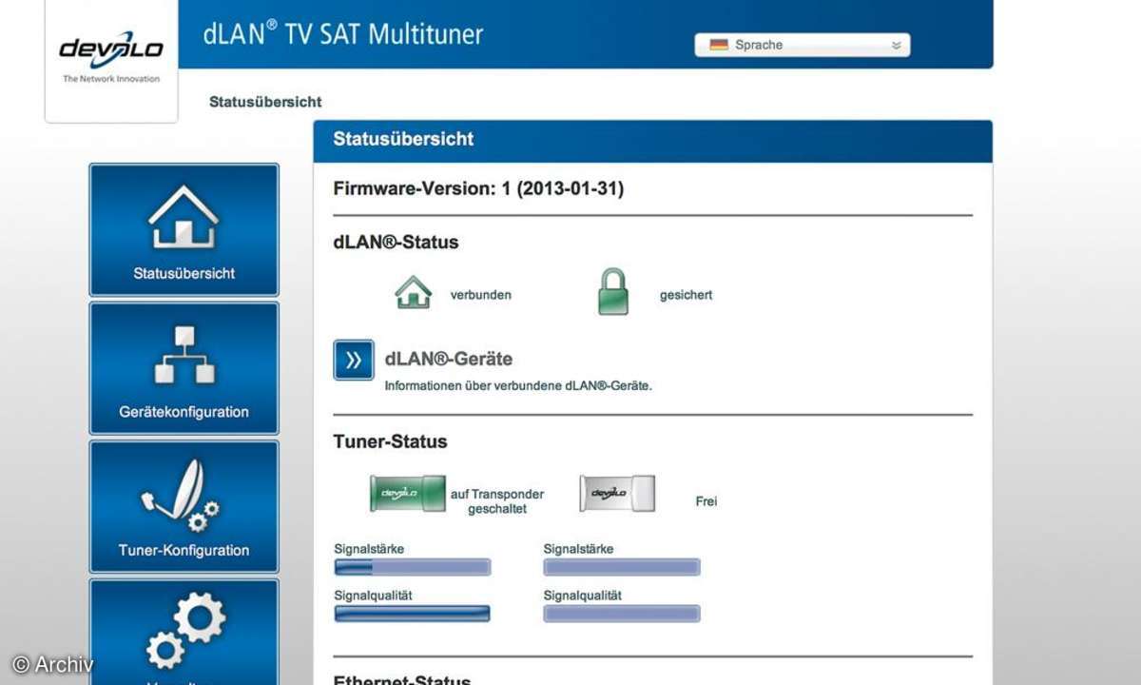Click the green padlock gesichert icon
The width and height of the screenshot is (1141, 685).
tap(613, 291)
